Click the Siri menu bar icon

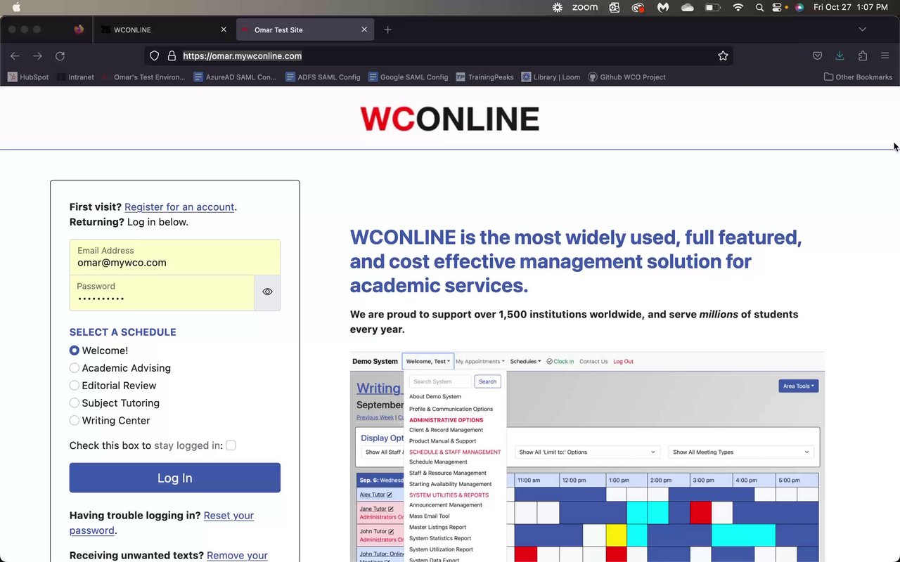pyautogui.click(x=799, y=7)
